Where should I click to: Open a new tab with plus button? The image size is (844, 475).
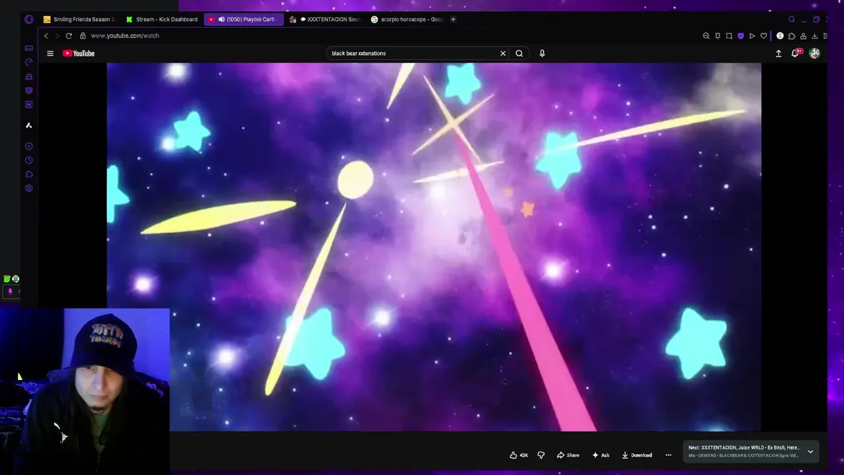point(453,19)
